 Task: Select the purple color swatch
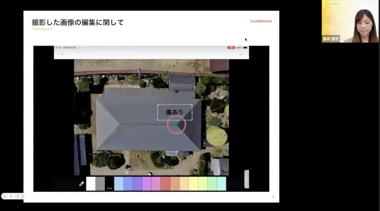pos(137,184)
